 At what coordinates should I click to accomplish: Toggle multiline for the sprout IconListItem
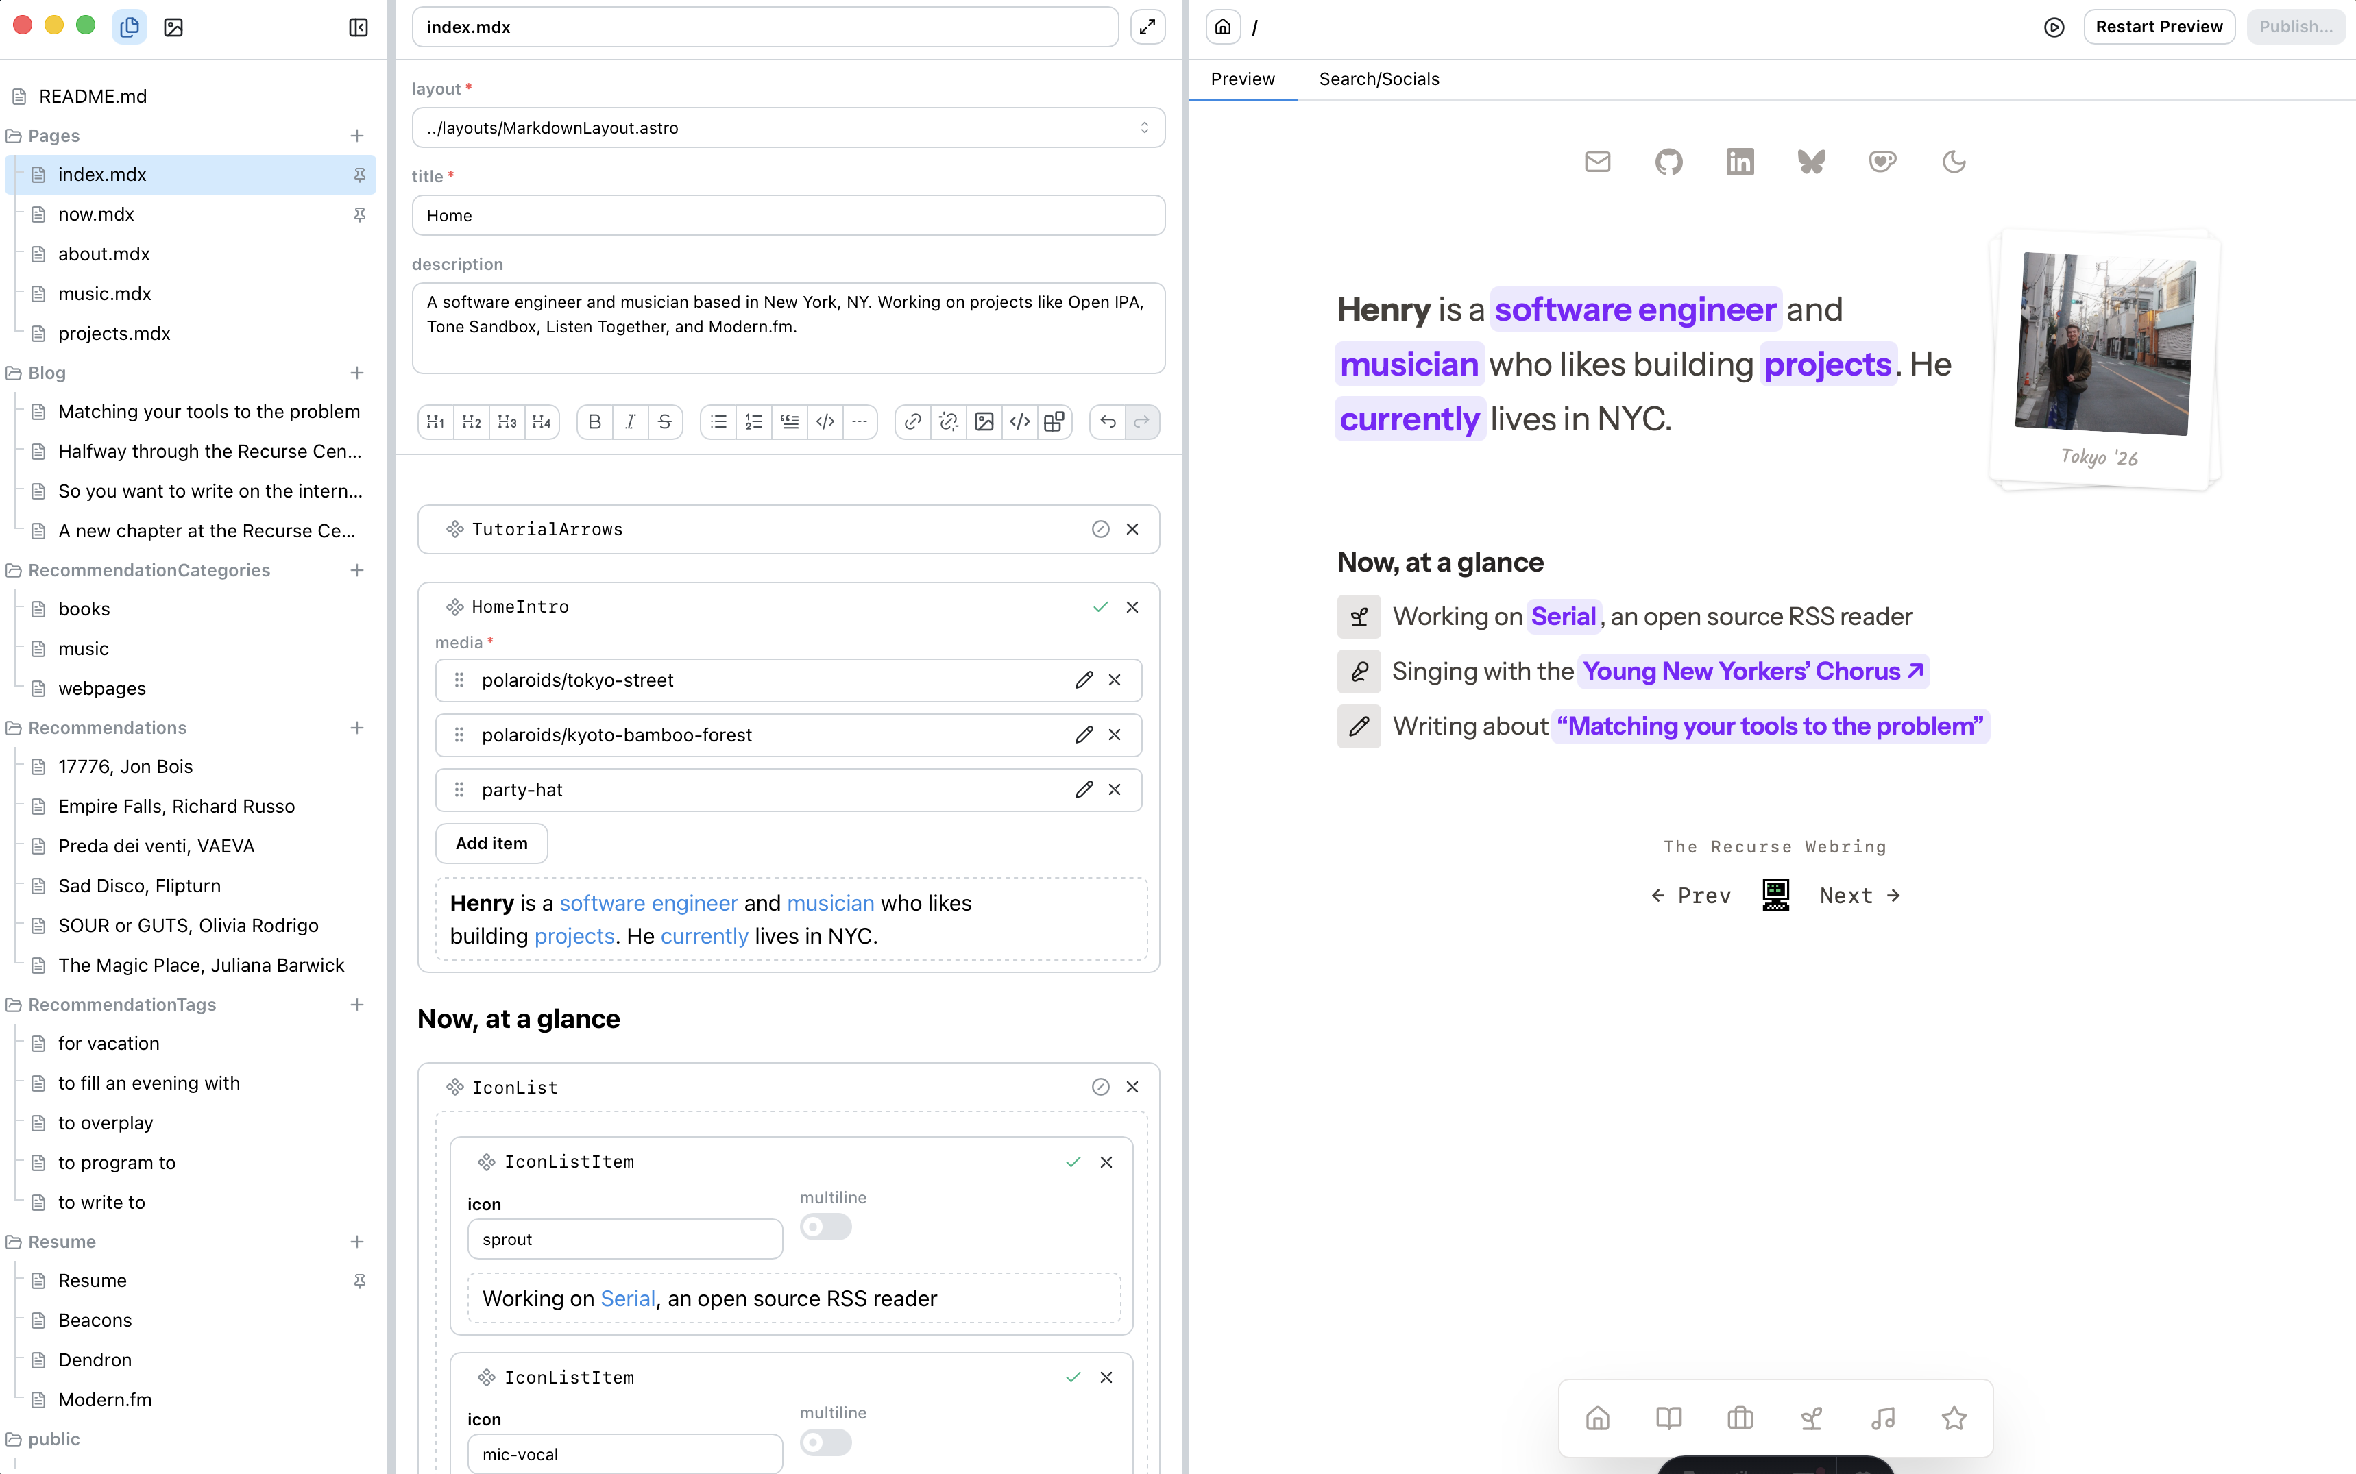pos(825,1227)
